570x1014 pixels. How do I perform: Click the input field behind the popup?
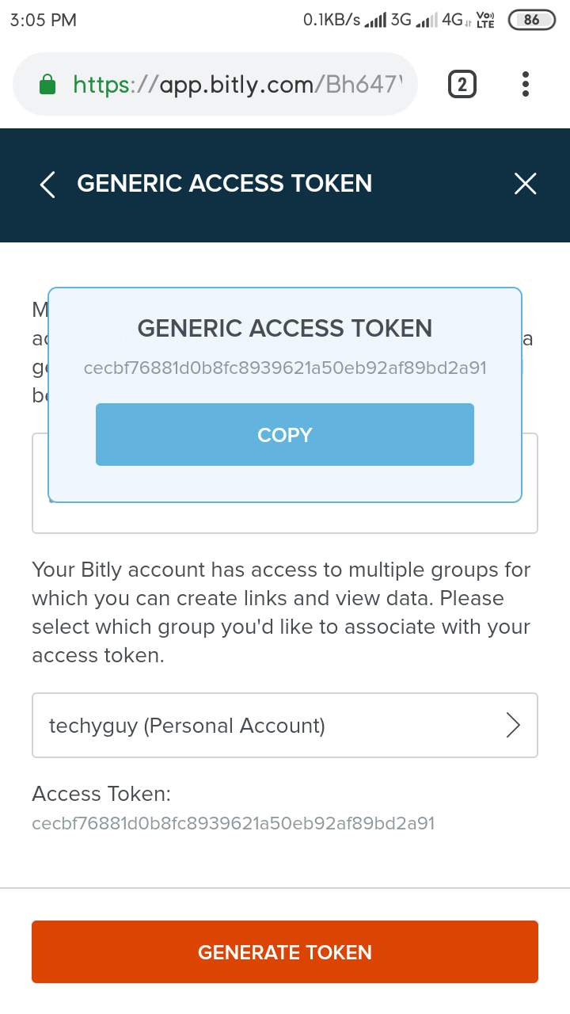[285, 518]
